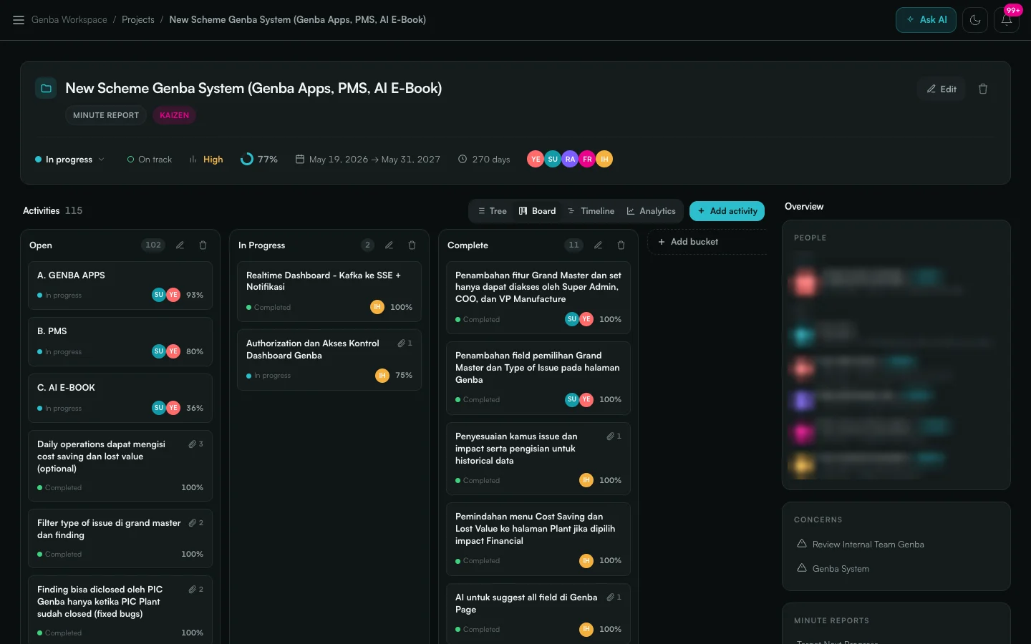Switch to the Tree view tab
This screenshot has width=1031, height=644.
pyautogui.click(x=493, y=211)
